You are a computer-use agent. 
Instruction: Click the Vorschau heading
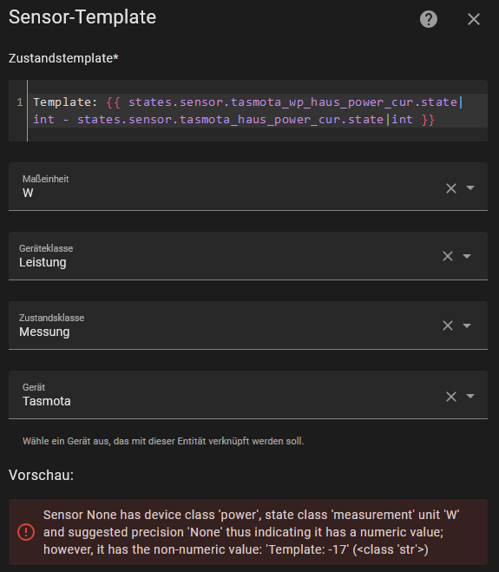[41, 475]
